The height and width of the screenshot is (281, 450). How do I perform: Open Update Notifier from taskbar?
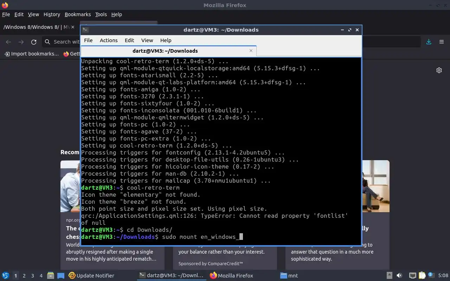coord(92,276)
